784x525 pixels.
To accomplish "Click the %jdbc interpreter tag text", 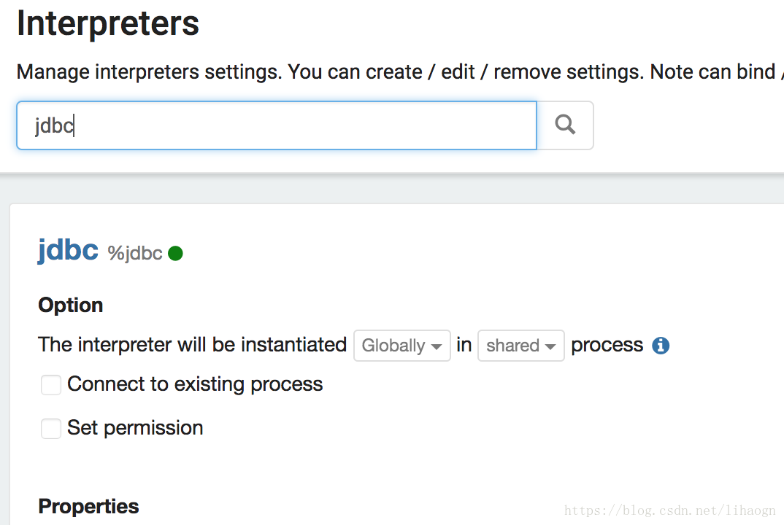I will point(135,253).
